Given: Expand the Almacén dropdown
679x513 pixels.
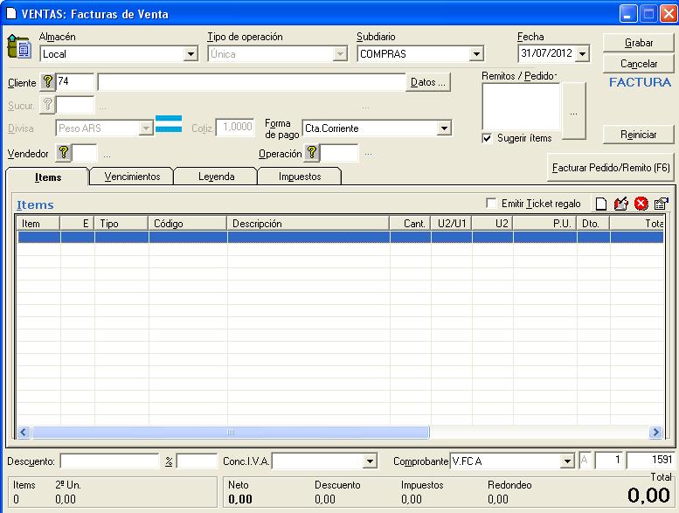Looking at the screenshot, I should [191, 54].
